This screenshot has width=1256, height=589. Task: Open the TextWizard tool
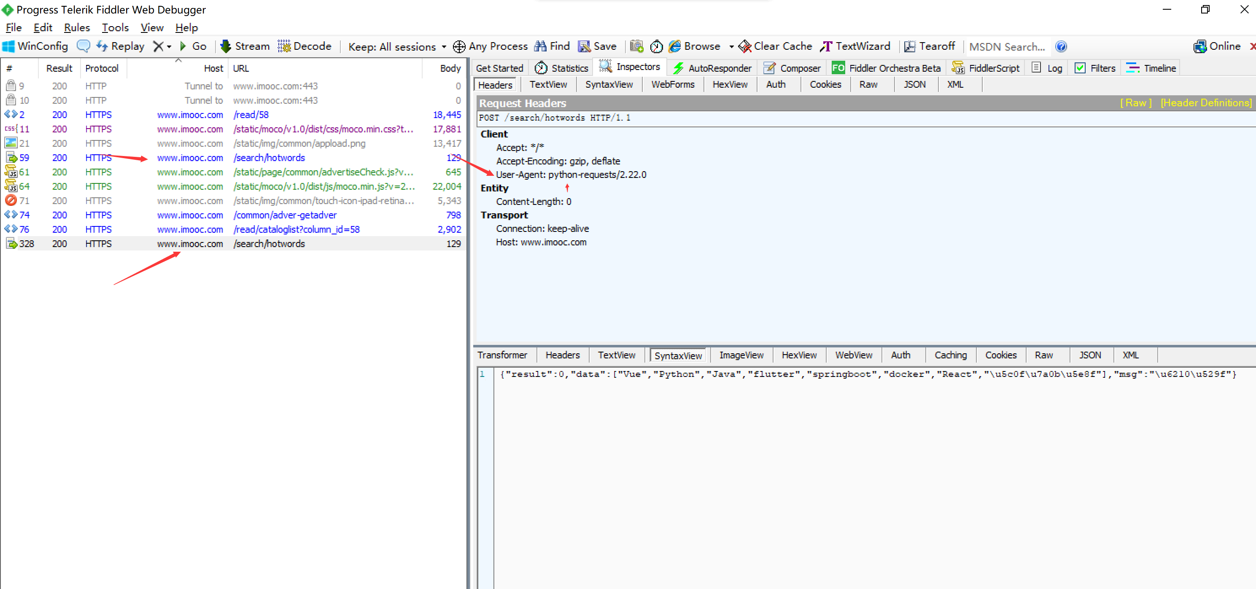(855, 46)
